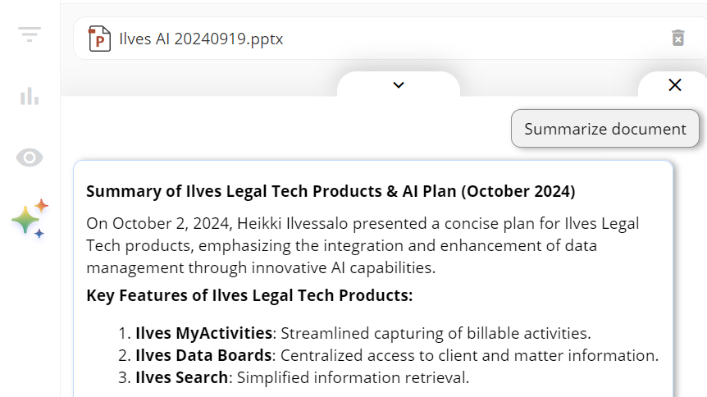This screenshot has width=707, height=397.
Task: Delete Ilves AI 20240919.pptx with trash icon
Action: (677, 38)
